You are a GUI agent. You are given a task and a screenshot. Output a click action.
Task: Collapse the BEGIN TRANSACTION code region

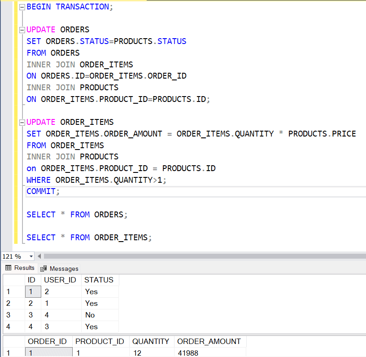coord(22,6)
